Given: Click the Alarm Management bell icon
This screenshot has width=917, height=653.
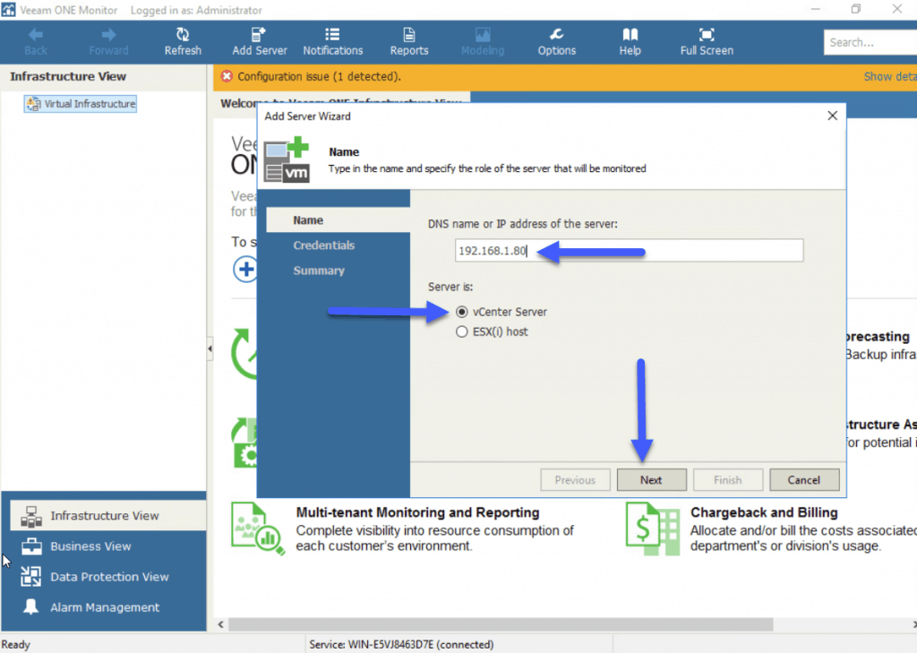Looking at the screenshot, I should [31, 606].
